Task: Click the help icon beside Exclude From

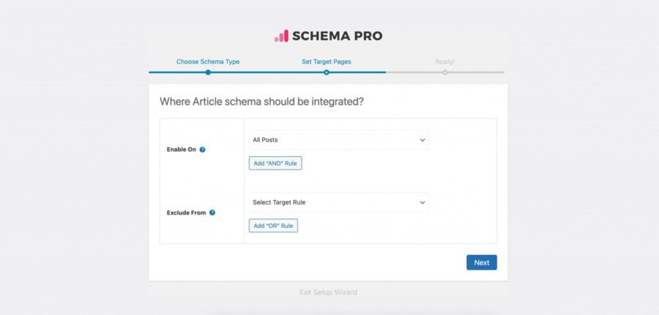Action: 212,212
